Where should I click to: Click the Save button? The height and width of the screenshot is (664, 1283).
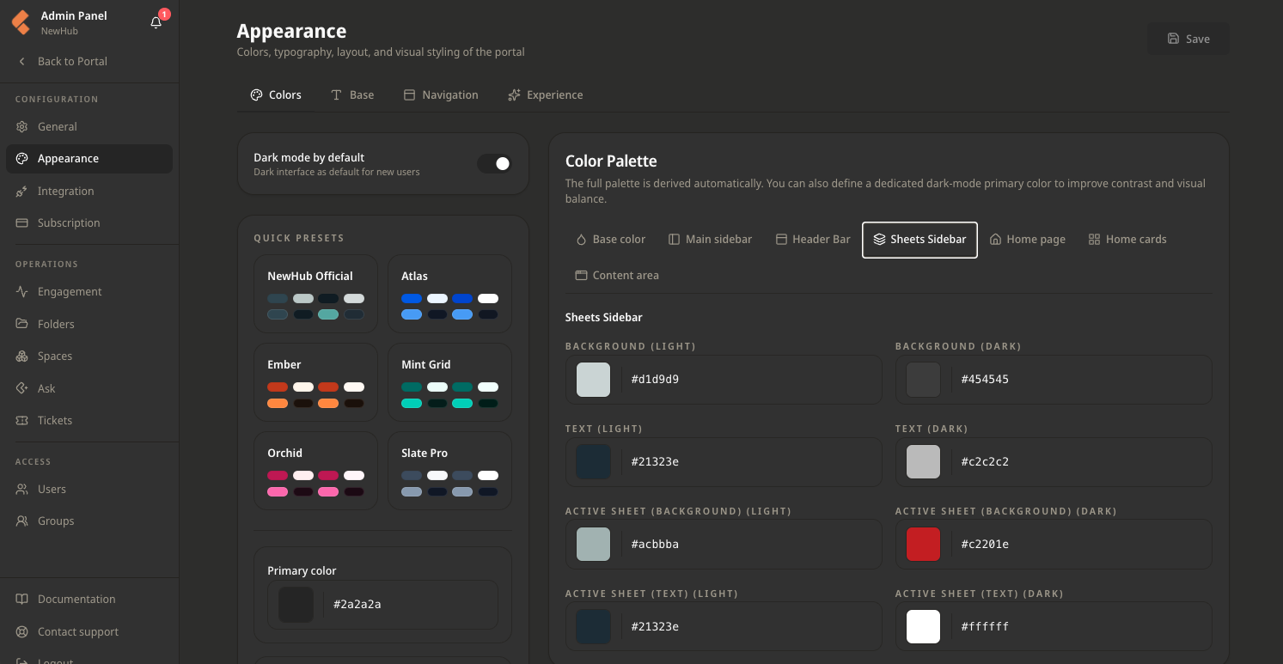pos(1188,39)
